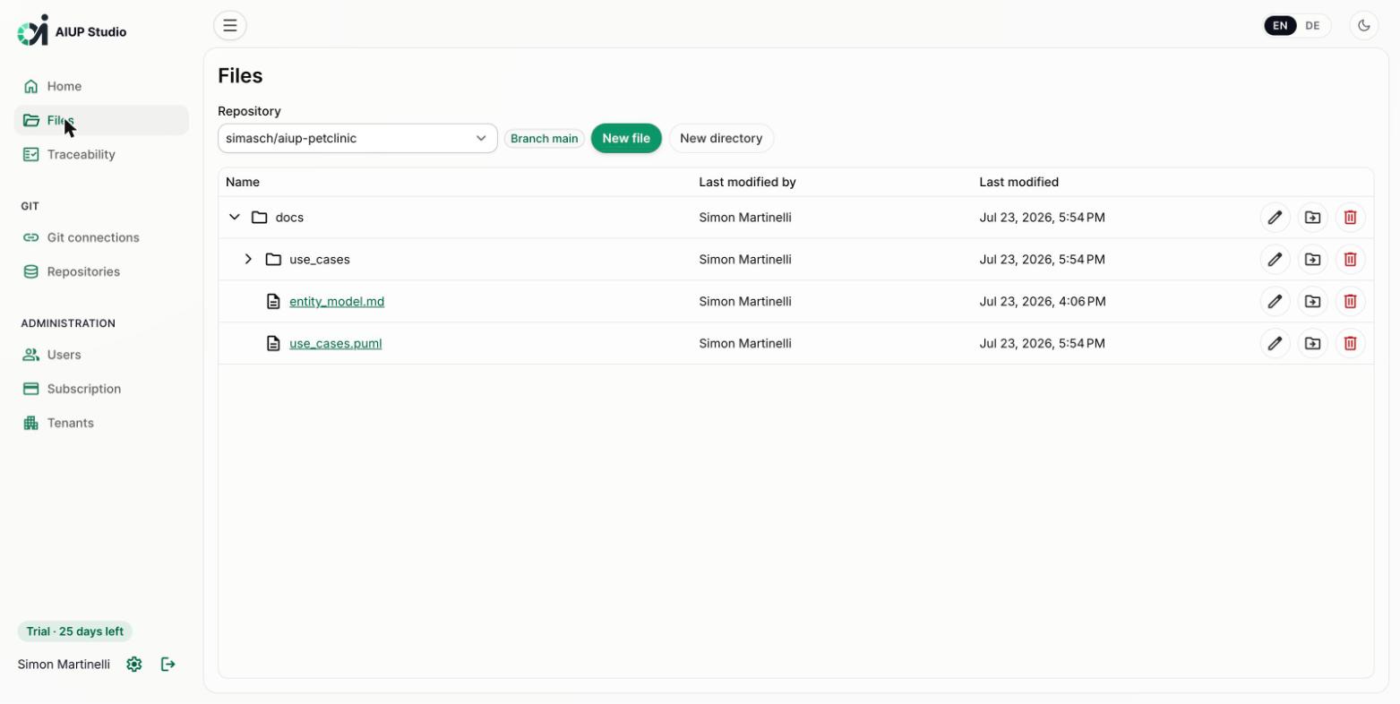Click date Jul 23, 2026, 4:06 PM
Viewport: 1400px width, 704px height.
point(1043,302)
